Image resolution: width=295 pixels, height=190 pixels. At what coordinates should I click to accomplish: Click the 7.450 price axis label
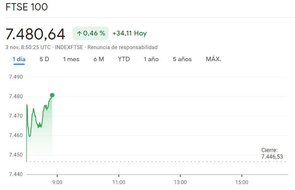16,155
